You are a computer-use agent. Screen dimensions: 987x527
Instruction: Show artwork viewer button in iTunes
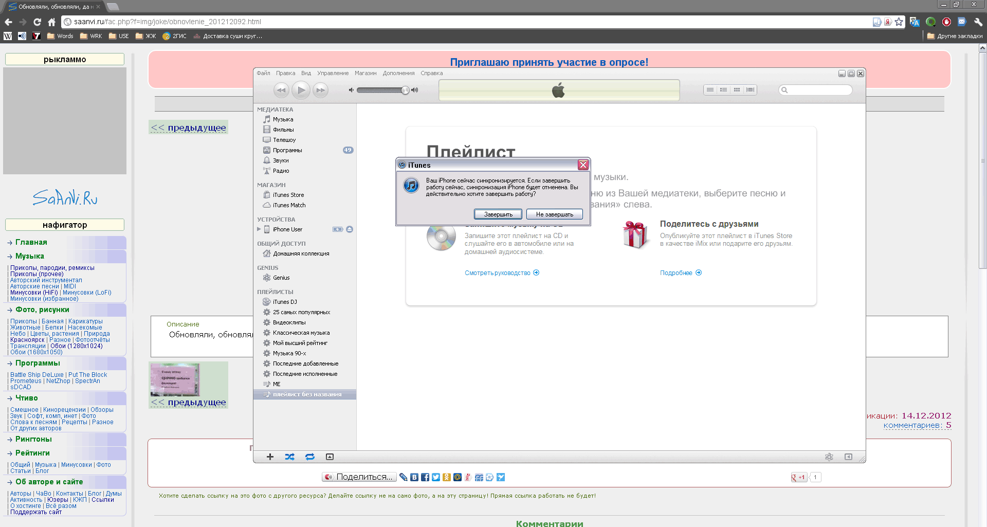(x=330, y=457)
